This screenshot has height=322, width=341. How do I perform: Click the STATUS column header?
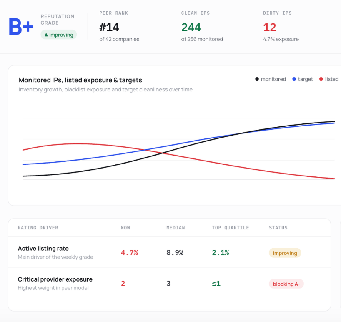tap(278, 228)
